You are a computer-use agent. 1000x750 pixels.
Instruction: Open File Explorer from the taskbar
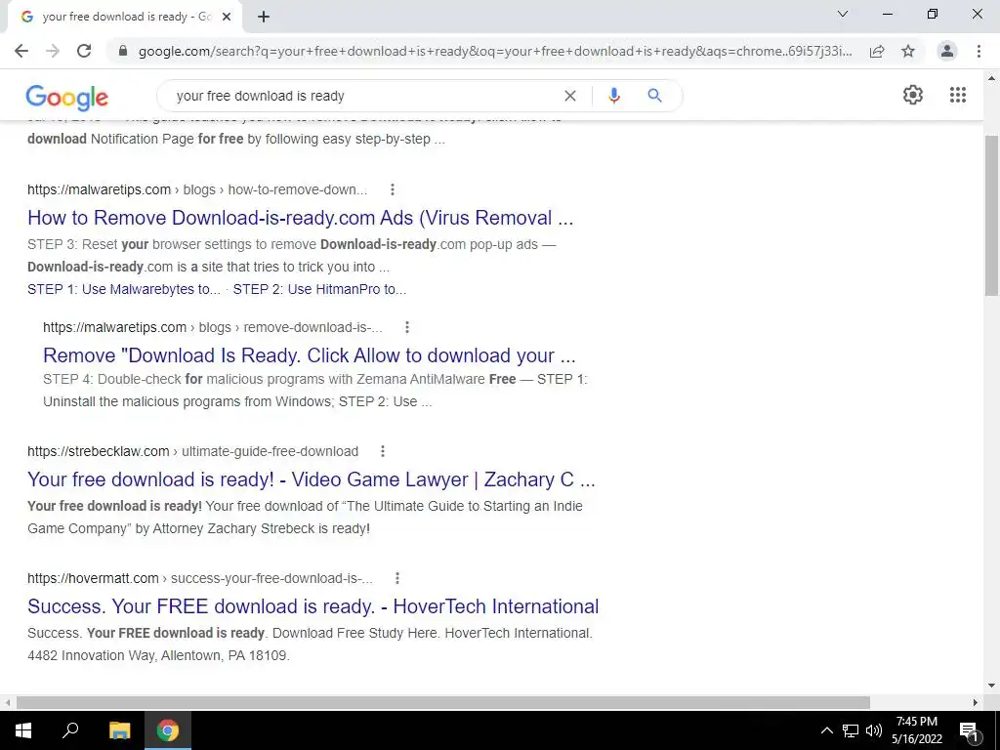click(x=119, y=730)
